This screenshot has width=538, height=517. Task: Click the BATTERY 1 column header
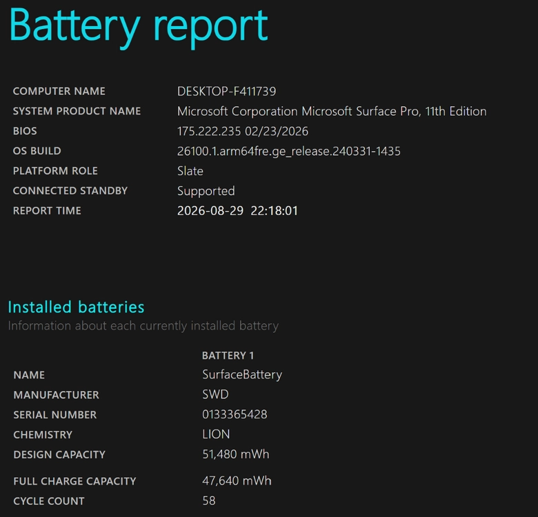point(228,356)
